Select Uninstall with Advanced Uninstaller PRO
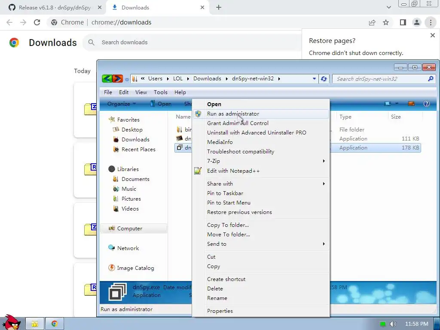440x330 pixels. click(x=261, y=132)
